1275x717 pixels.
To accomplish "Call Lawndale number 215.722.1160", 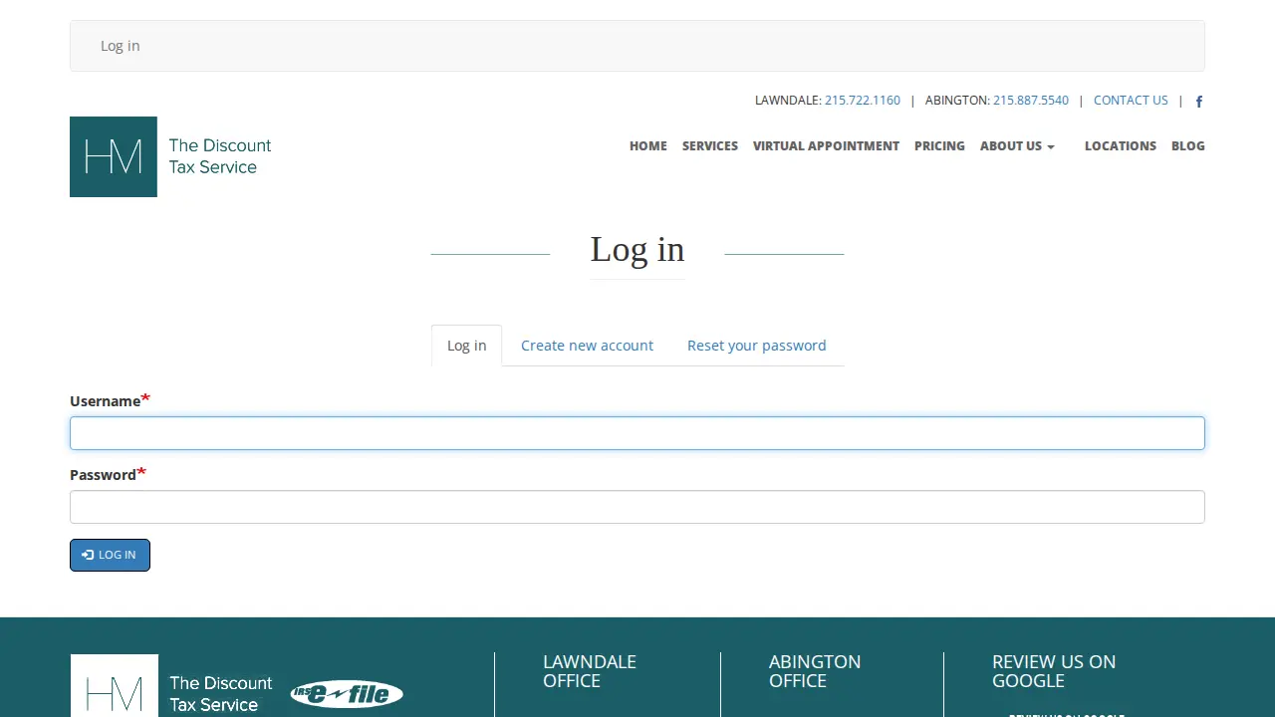I will pyautogui.click(x=863, y=101).
